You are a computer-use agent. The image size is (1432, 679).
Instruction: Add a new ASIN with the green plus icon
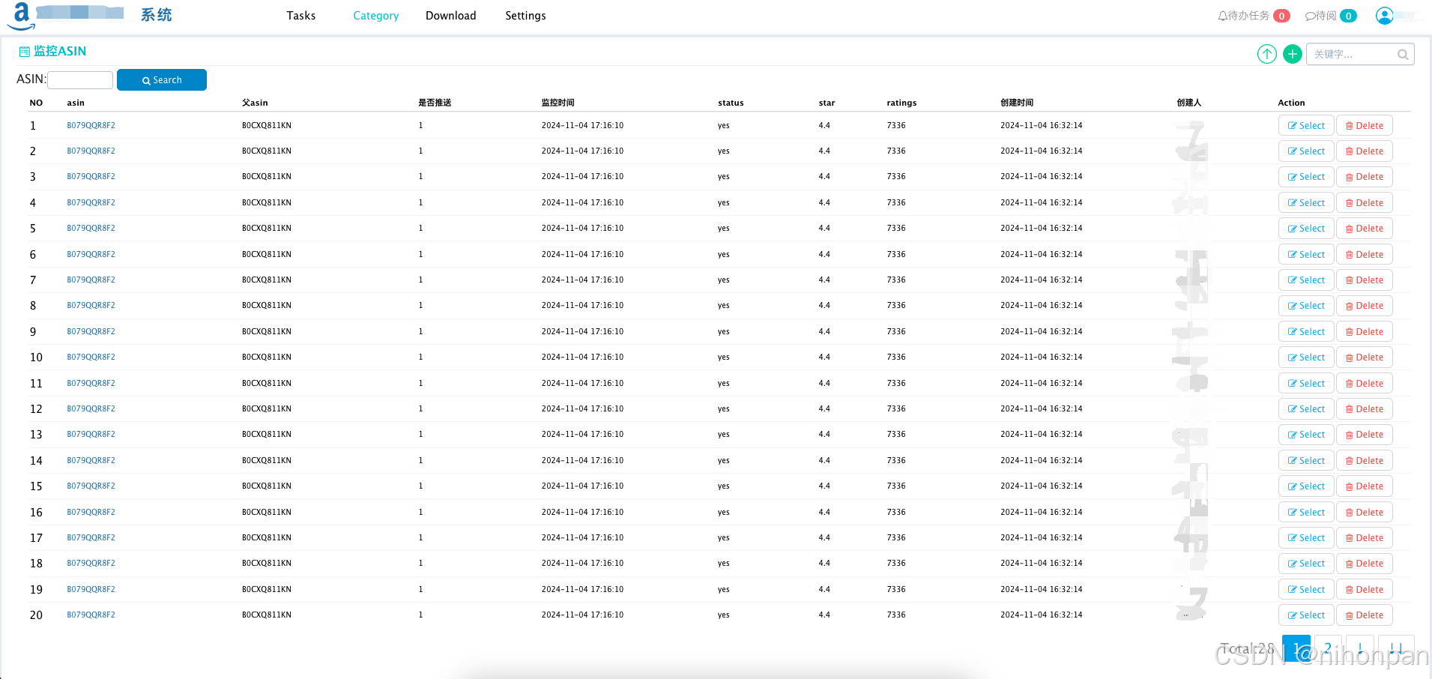point(1292,53)
